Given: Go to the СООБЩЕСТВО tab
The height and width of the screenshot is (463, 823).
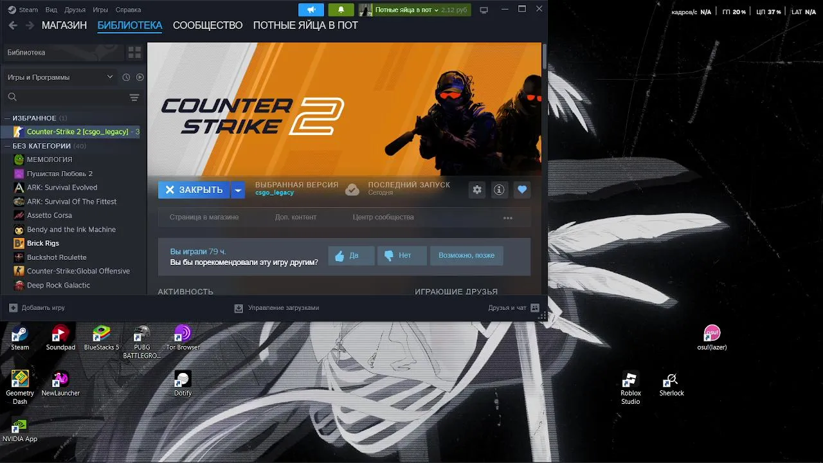Looking at the screenshot, I should pos(208,26).
